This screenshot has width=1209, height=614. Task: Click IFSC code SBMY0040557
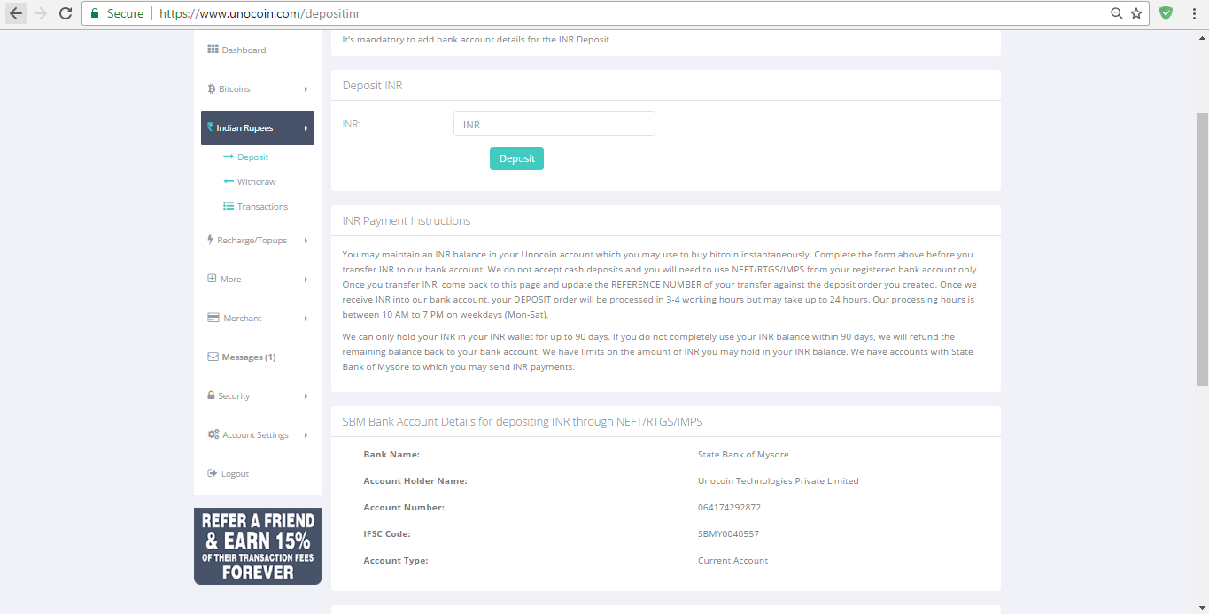pos(728,534)
